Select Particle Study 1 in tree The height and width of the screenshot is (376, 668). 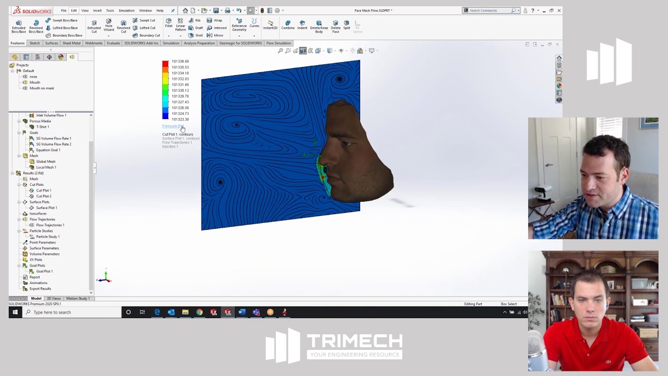[x=47, y=237]
